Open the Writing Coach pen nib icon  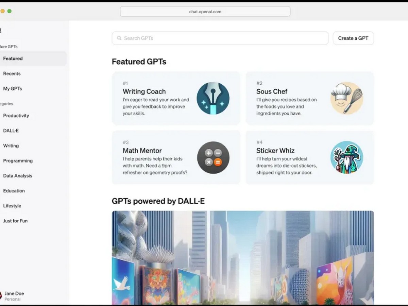point(213,98)
